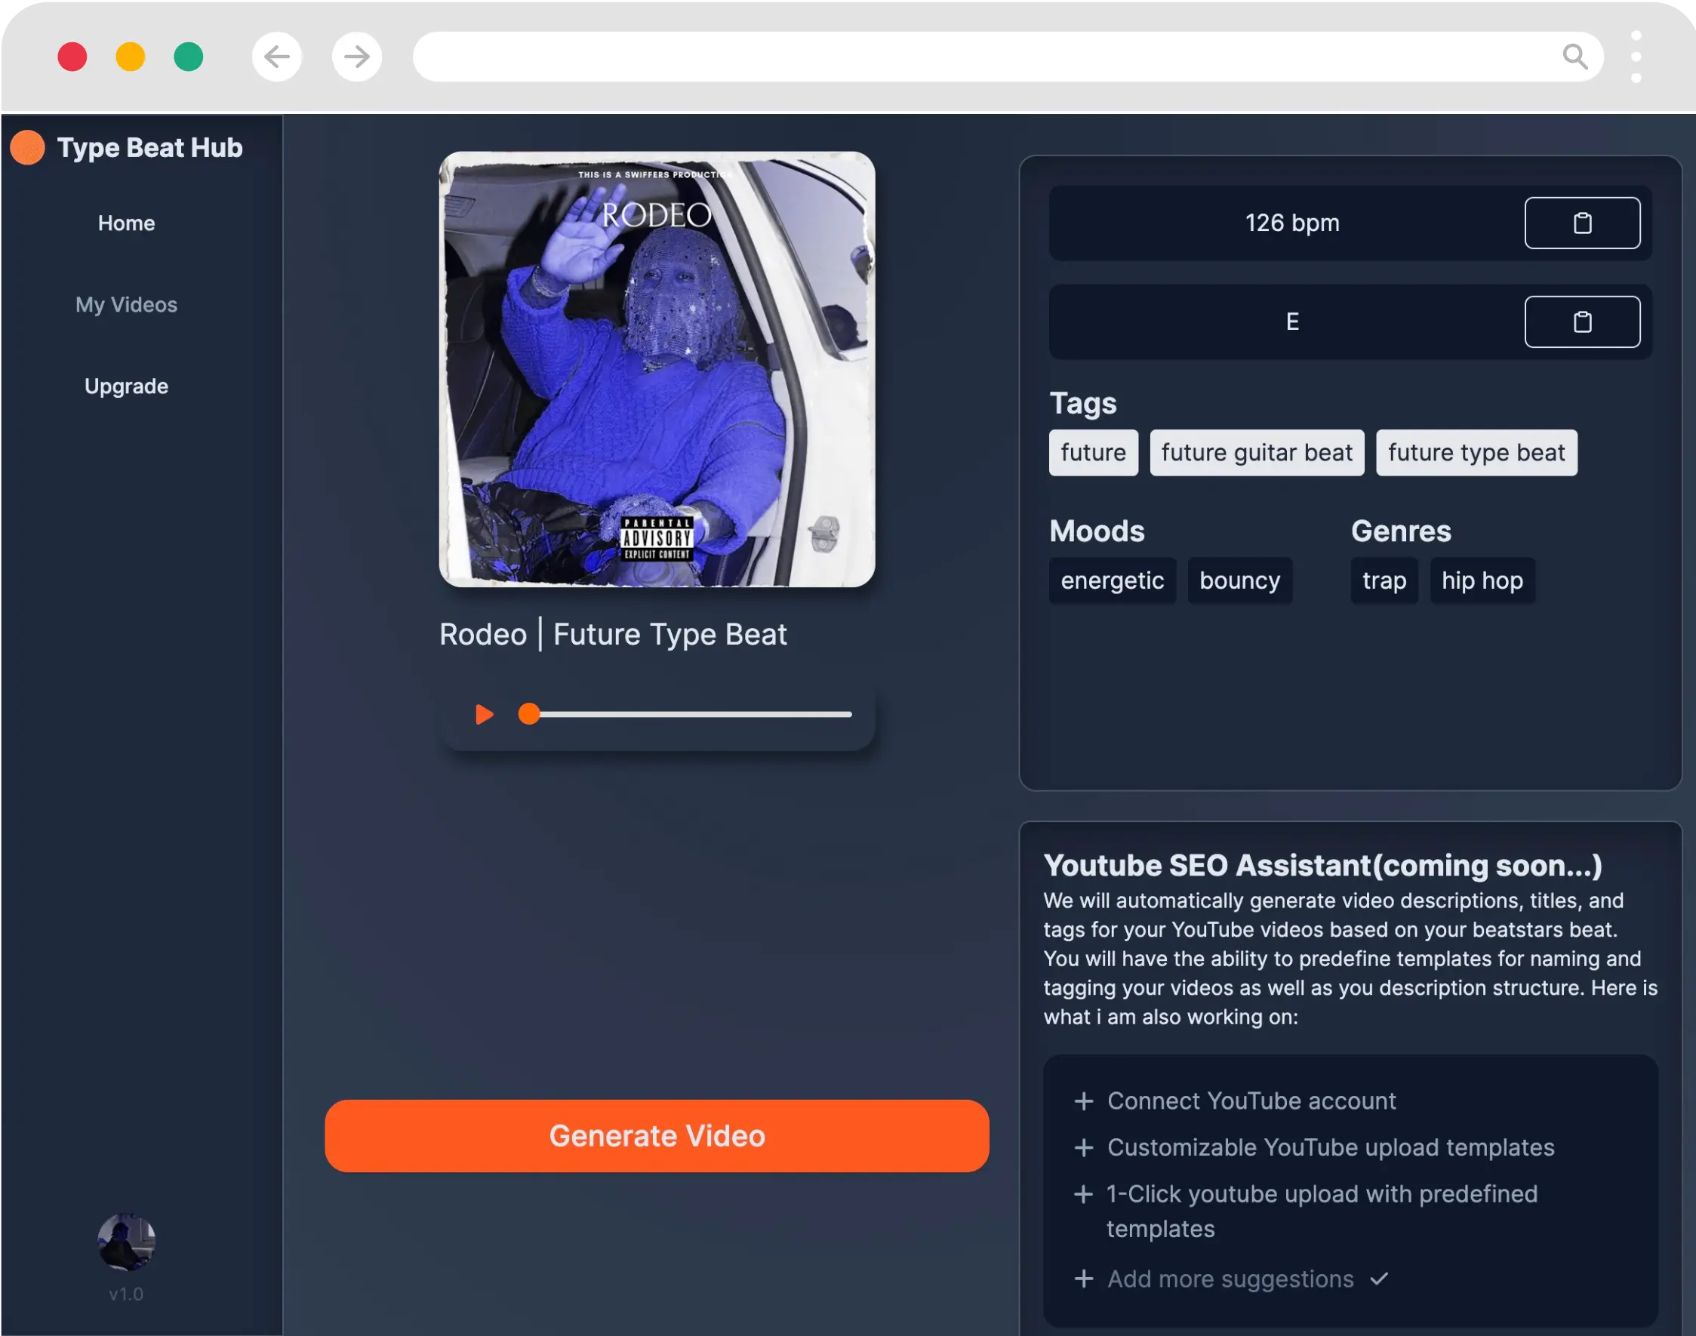Toggle the "energetic" mood chip
Image resolution: width=1696 pixels, height=1336 pixels.
tap(1113, 580)
